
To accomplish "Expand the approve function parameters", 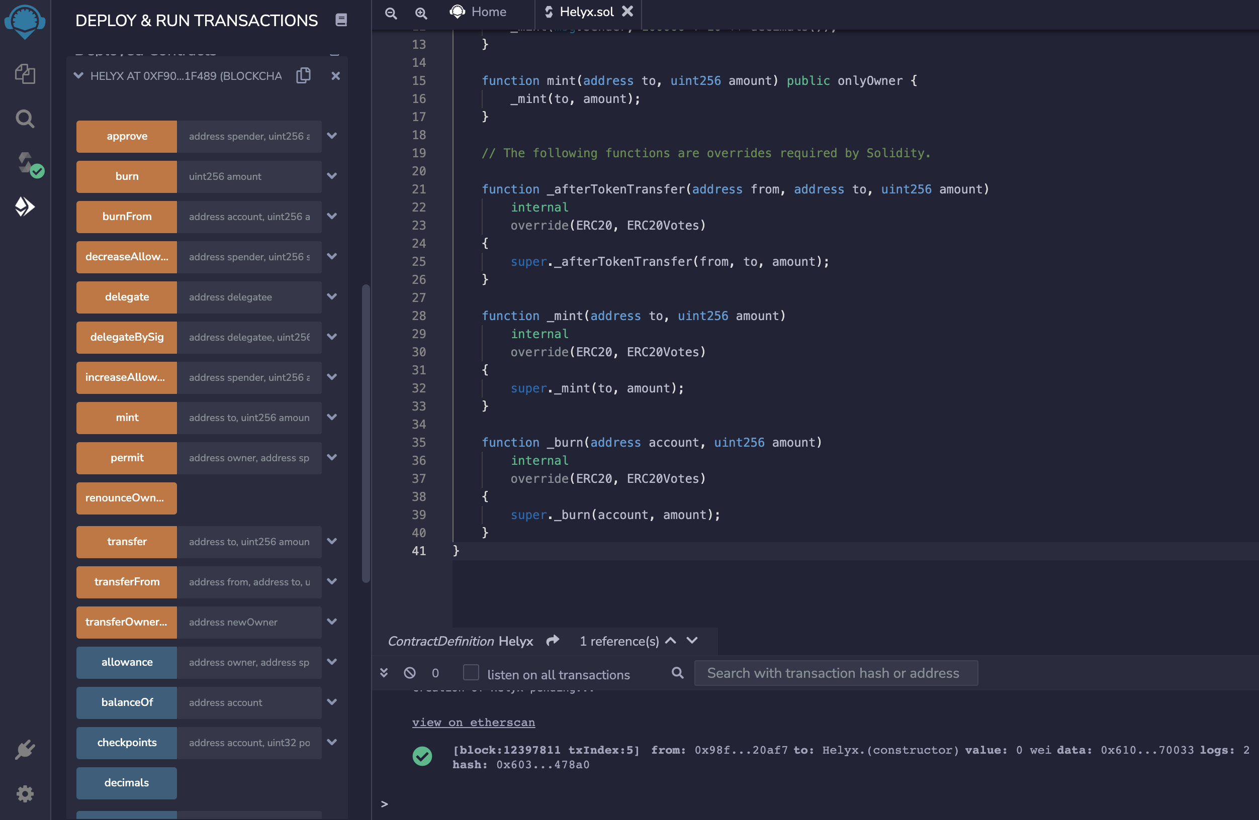I will (332, 136).
